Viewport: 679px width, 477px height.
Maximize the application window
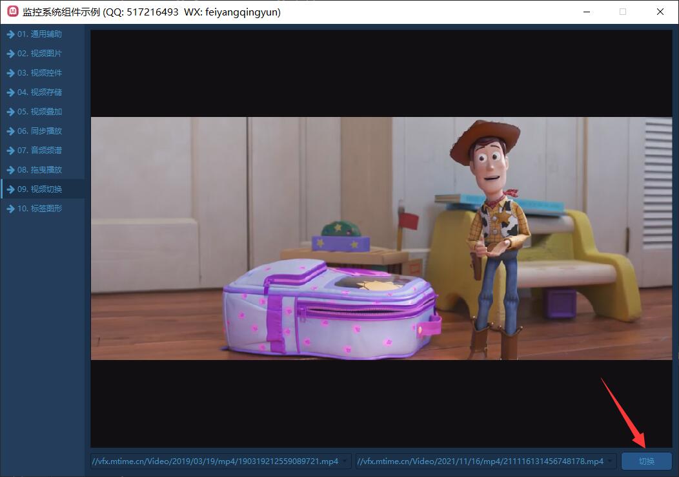coord(623,12)
